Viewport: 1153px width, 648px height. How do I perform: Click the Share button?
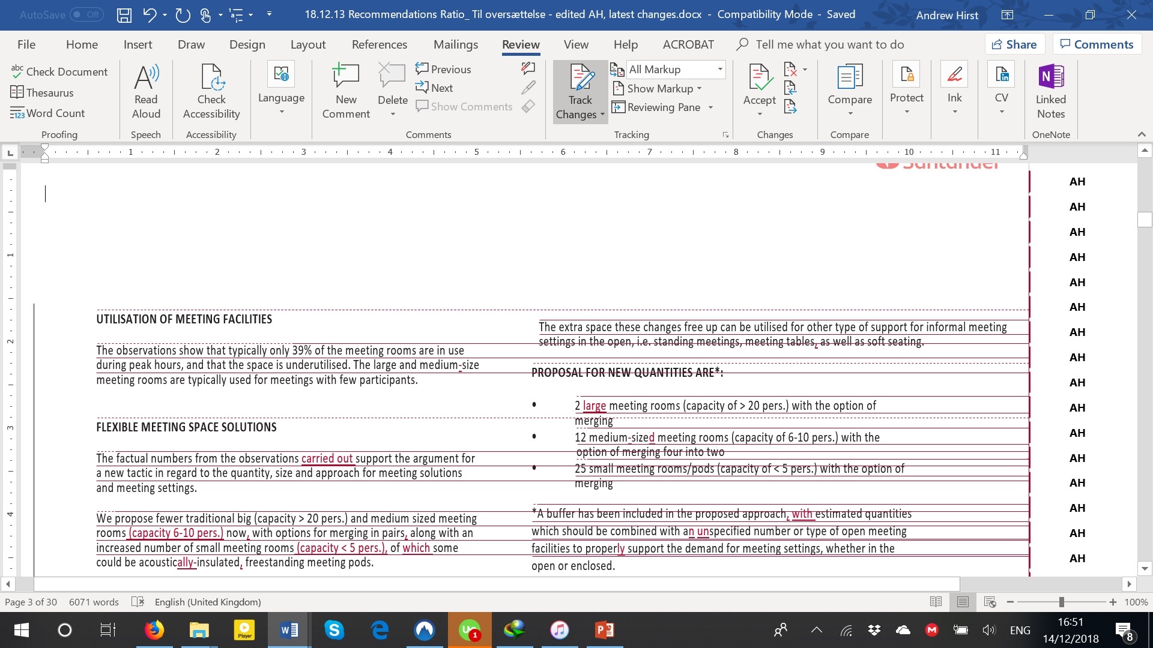tap(1014, 44)
